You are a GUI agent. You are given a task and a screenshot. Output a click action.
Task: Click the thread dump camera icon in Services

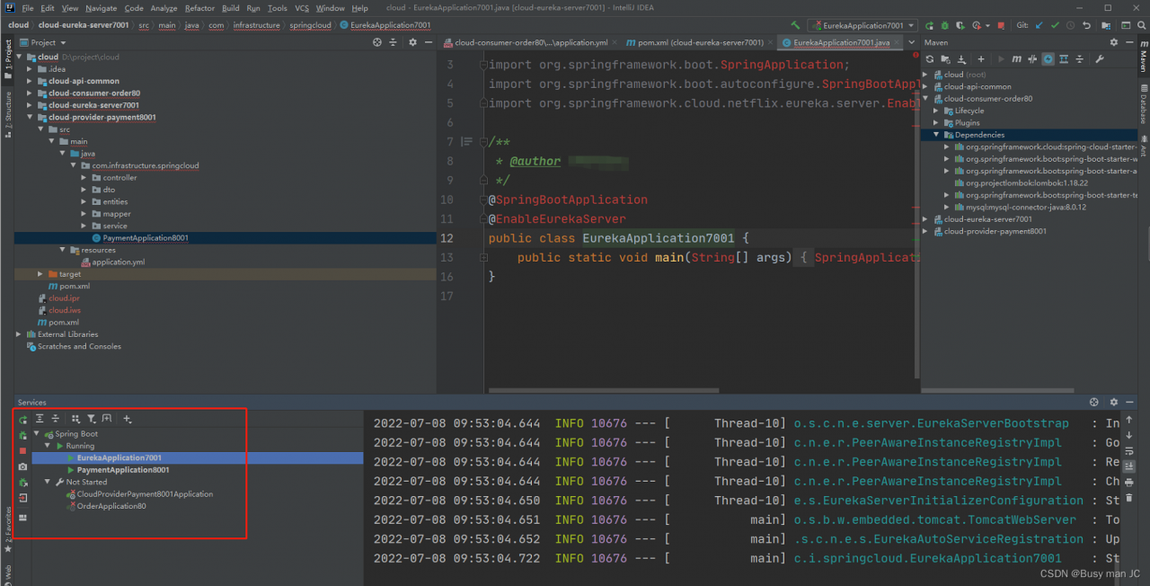(x=22, y=467)
